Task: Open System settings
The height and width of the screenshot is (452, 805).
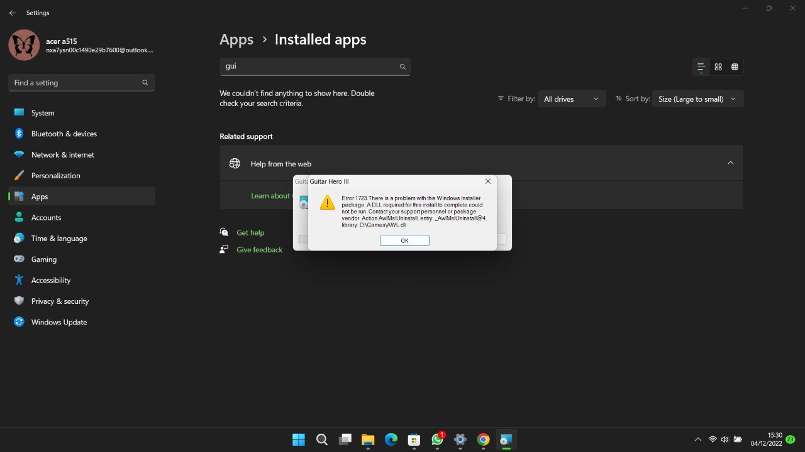Action: (82, 113)
